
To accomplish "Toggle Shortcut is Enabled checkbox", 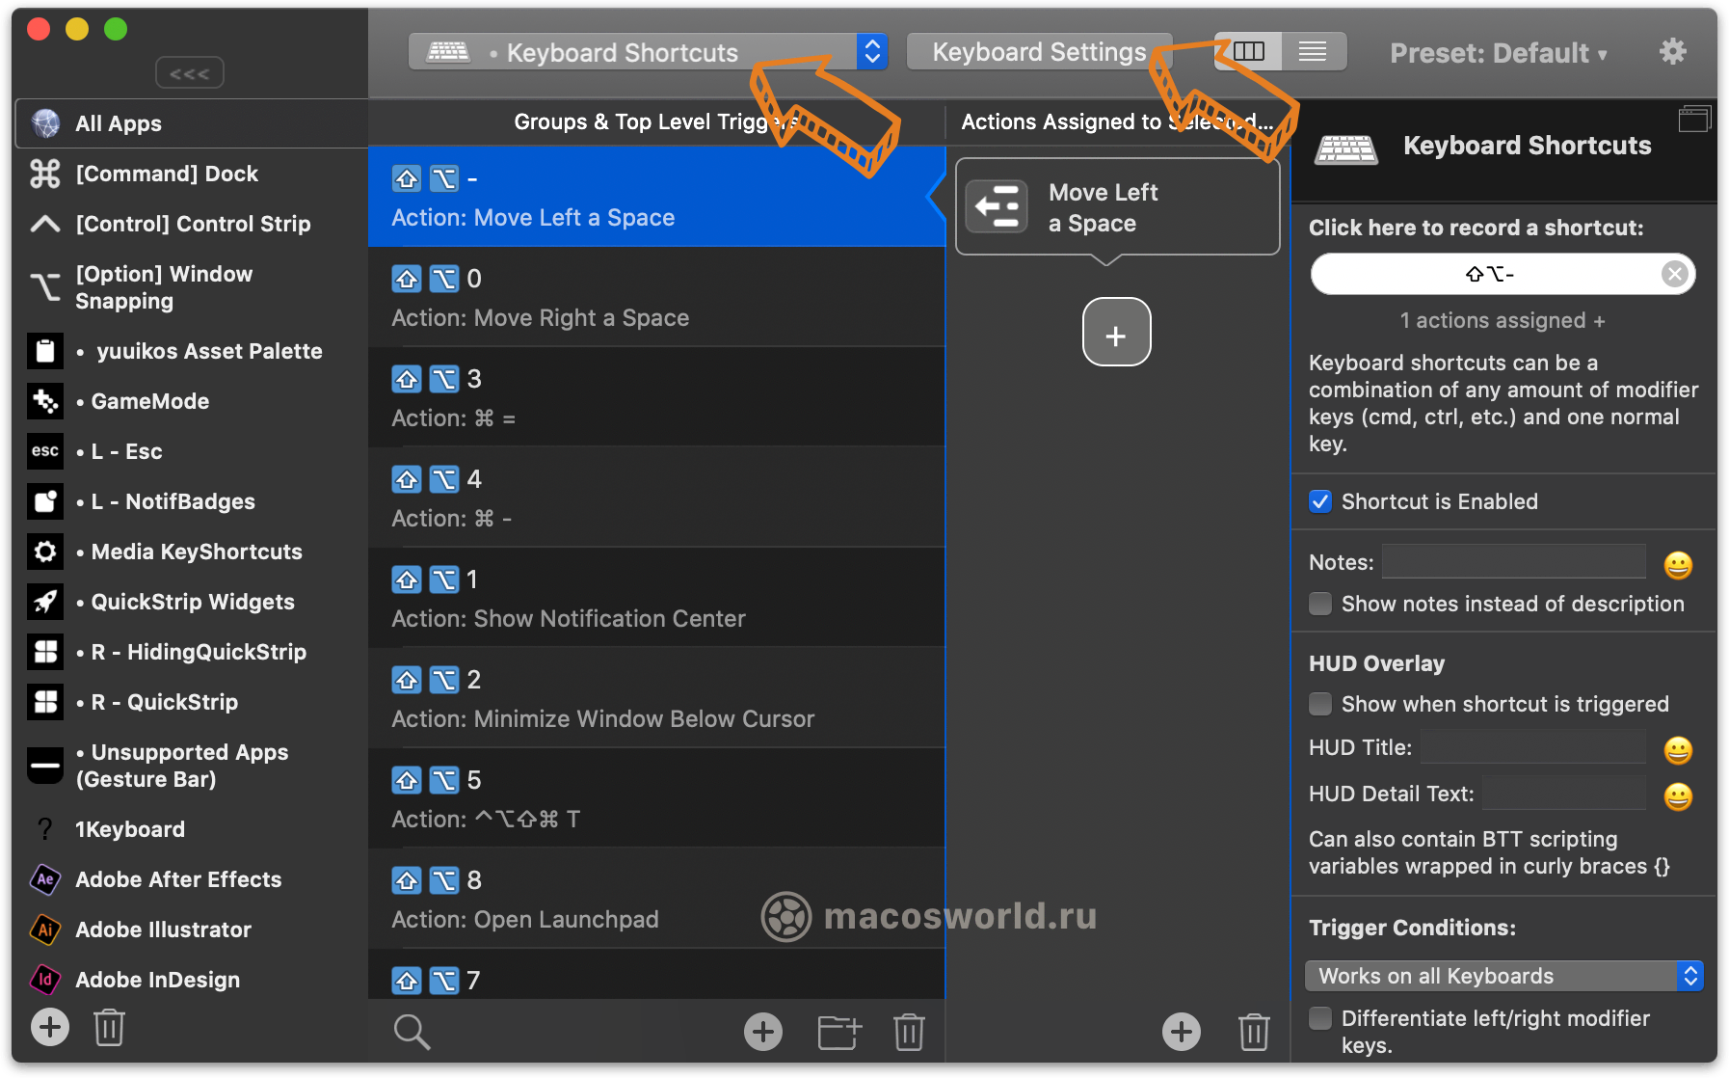I will click(1320, 501).
